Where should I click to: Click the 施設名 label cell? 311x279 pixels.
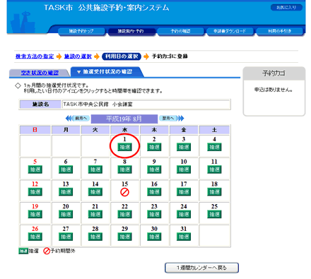[x=40, y=105]
